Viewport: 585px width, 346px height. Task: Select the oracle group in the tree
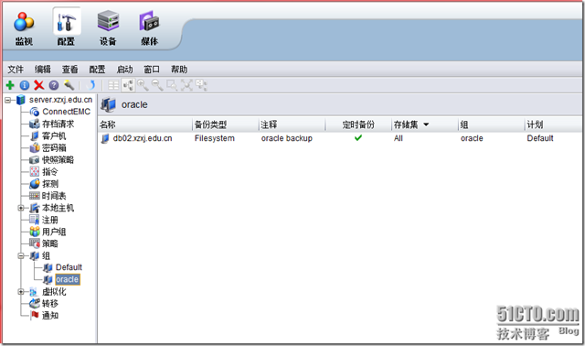[67, 279]
